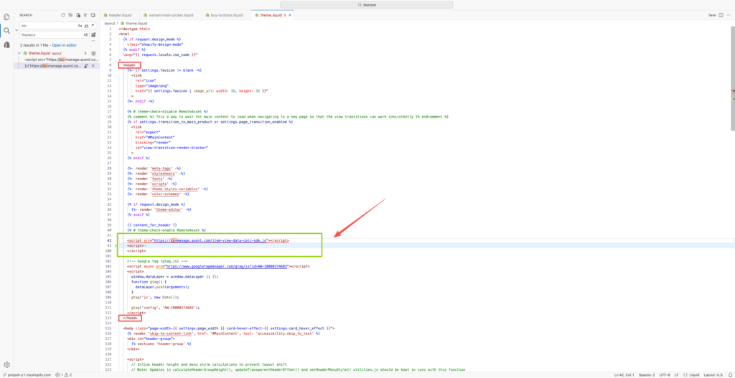735x378 pixels.
Task: Click "{{ content_for_header }}" on line 39
Action: (x=152, y=225)
